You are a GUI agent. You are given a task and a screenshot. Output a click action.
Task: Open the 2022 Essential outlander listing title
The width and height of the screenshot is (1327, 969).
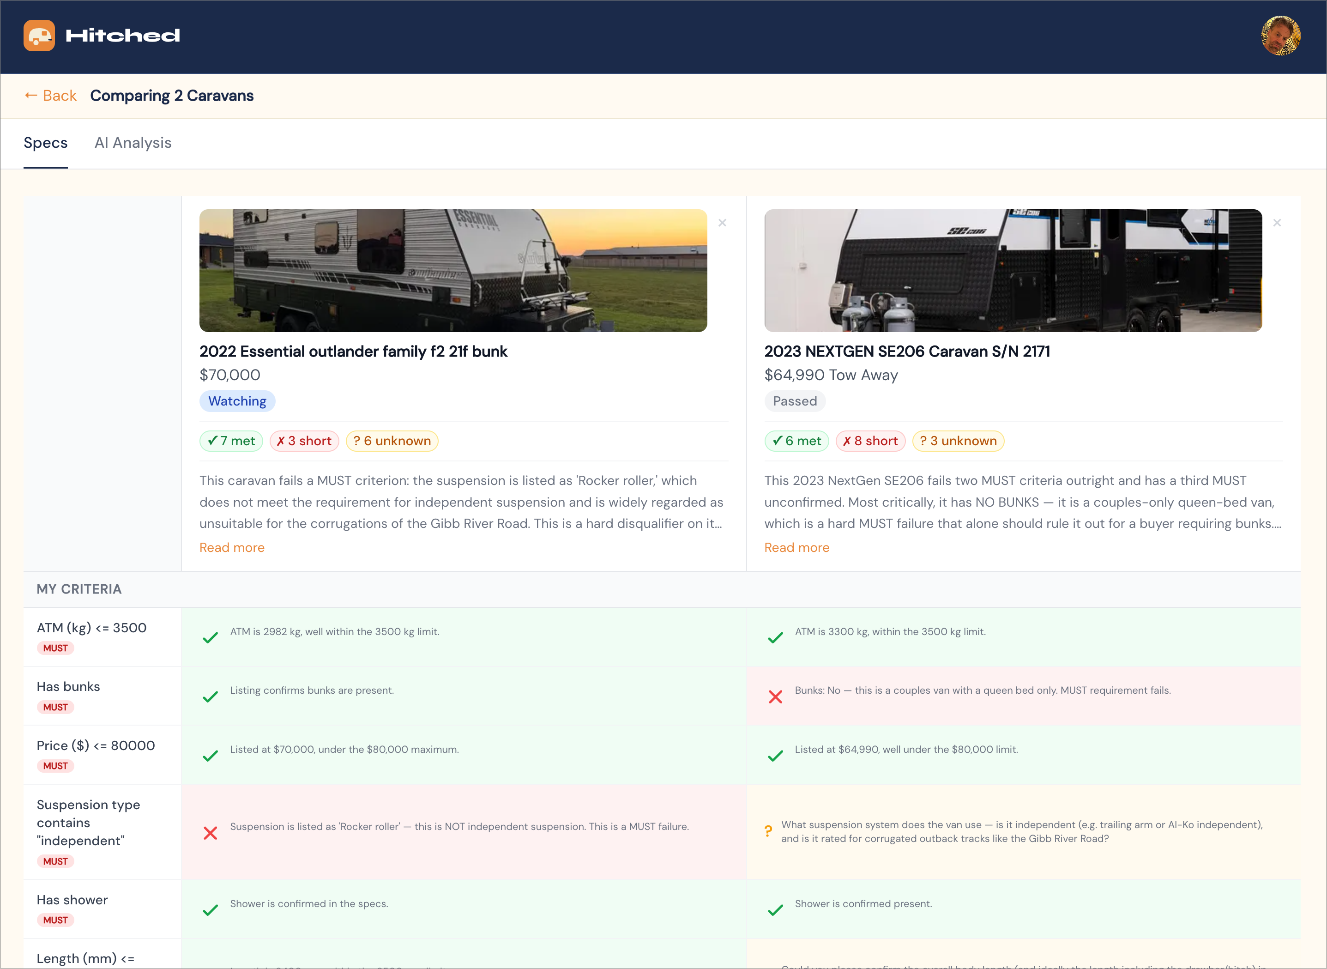[x=353, y=351]
